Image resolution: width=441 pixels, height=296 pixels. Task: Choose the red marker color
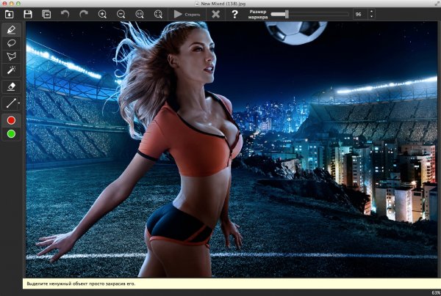[11, 120]
